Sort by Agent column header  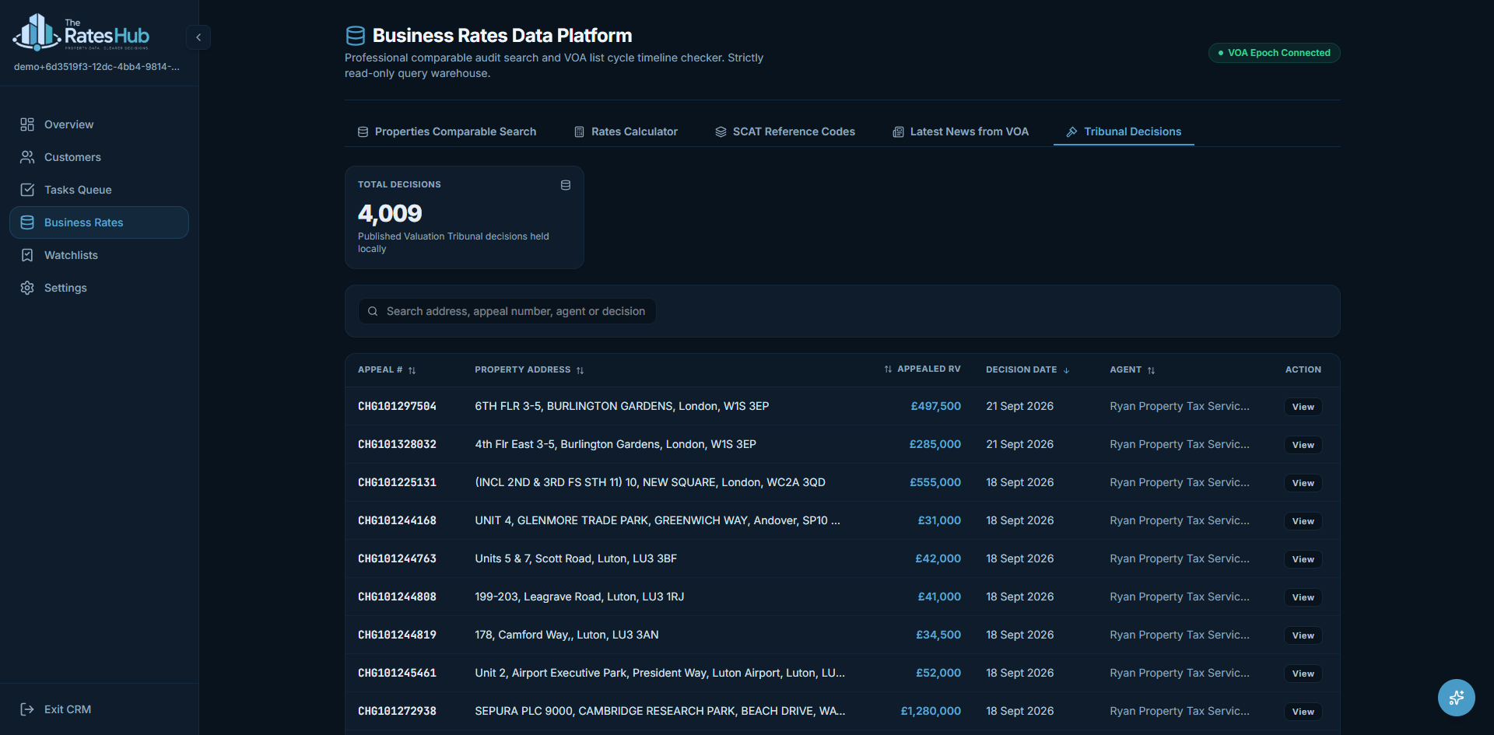point(1132,370)
